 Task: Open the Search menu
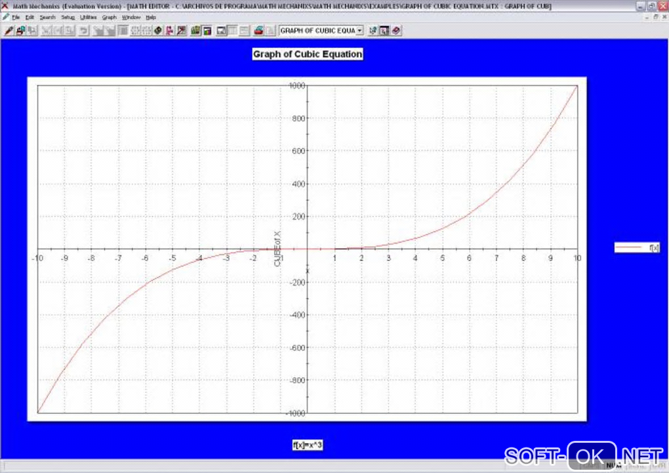47,18
